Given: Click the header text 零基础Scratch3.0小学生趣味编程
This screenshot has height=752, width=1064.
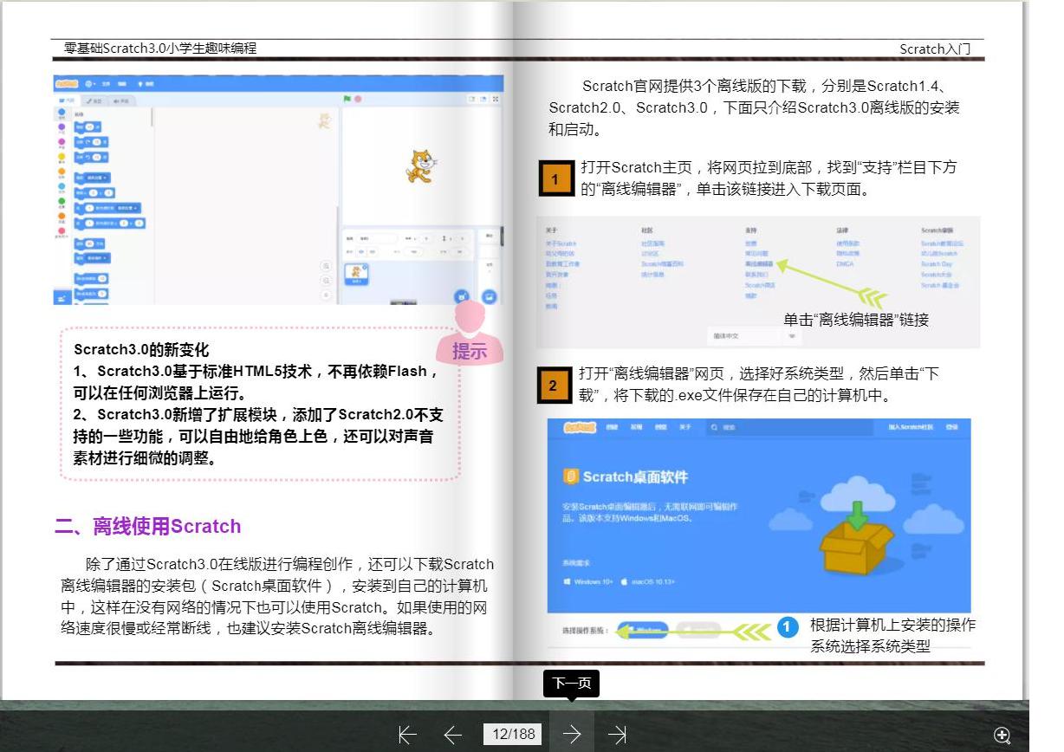Looking at the screenshot, I should coord(160,49).
